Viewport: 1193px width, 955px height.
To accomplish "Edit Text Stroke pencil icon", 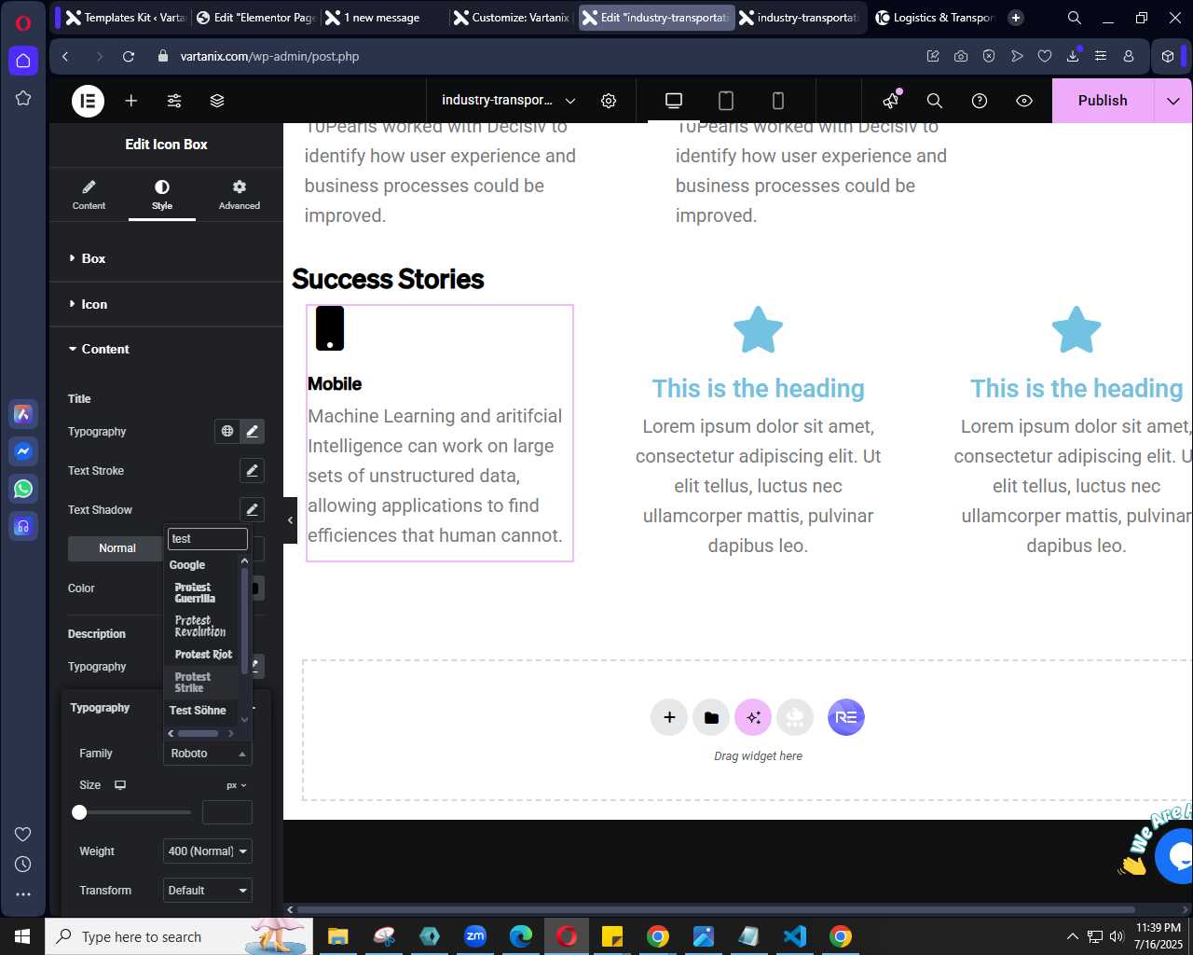I will [252, 470].
